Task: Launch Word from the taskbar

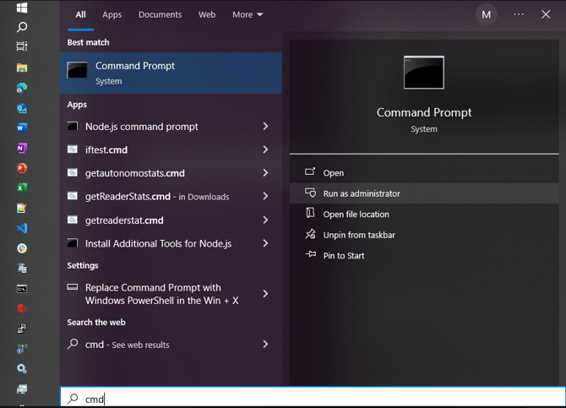Action: [x=22, y=128]
